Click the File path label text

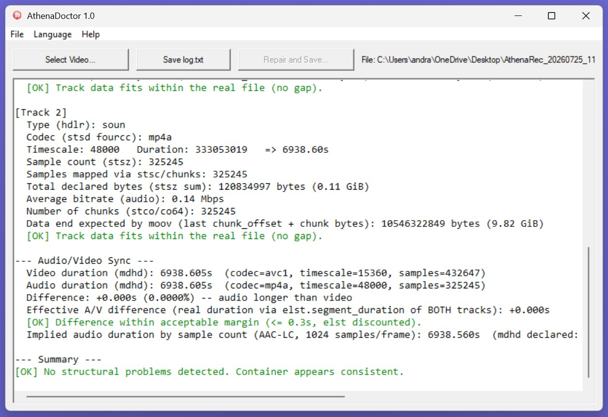click(478, 60)
